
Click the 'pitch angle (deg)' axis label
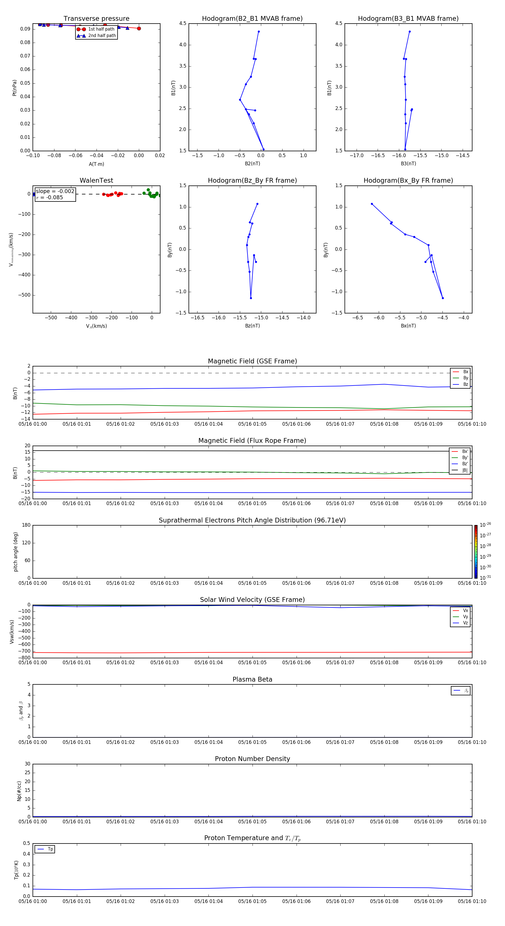coord(15,552)
